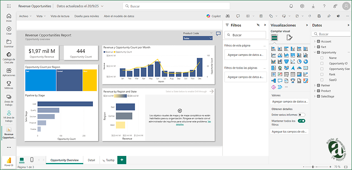The height and width of the screenshot is (170, 352).
Task: Open the Product Code Todas dropdown
Action: 198,38
